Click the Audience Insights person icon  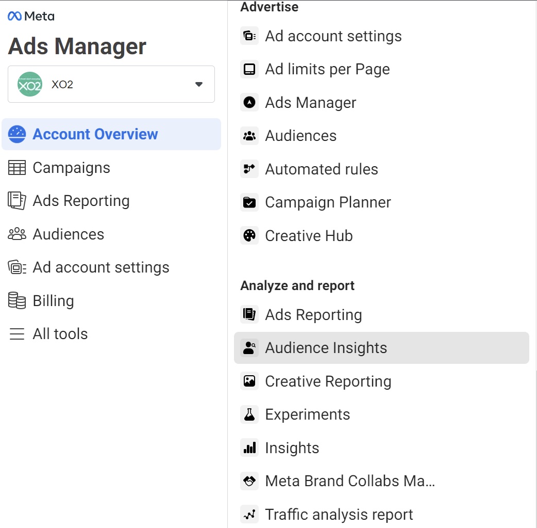point(249,348)
